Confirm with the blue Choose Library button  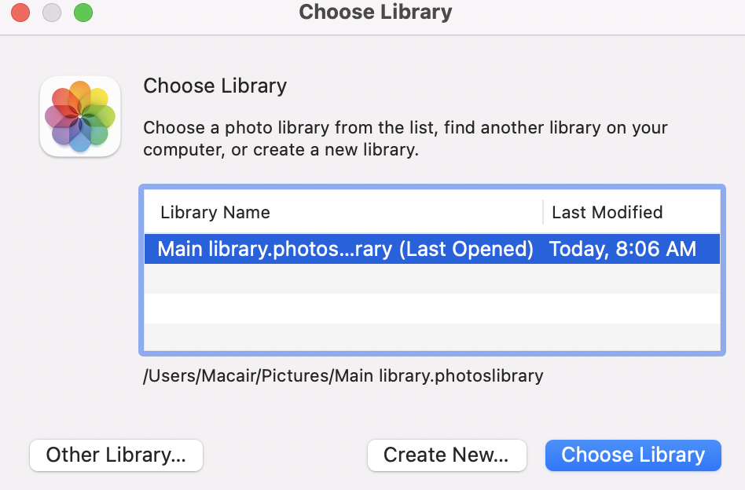click(633, 455)
